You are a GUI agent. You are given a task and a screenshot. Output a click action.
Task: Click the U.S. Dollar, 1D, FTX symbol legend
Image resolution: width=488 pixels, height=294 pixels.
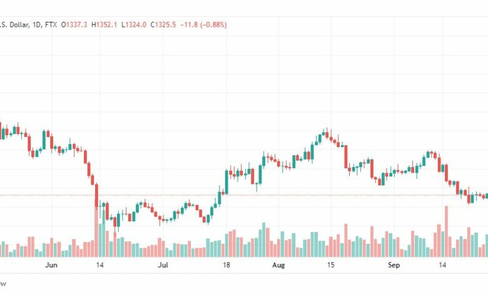point(28,24)
